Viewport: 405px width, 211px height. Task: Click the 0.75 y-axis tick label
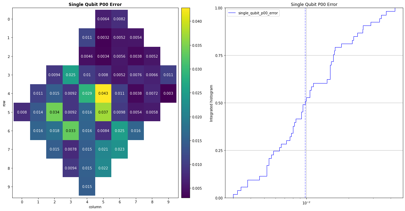click(219, 55)
